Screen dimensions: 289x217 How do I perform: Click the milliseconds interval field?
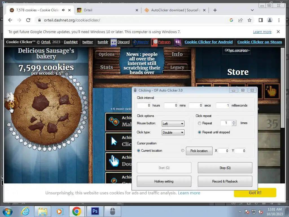click(223, 105)
